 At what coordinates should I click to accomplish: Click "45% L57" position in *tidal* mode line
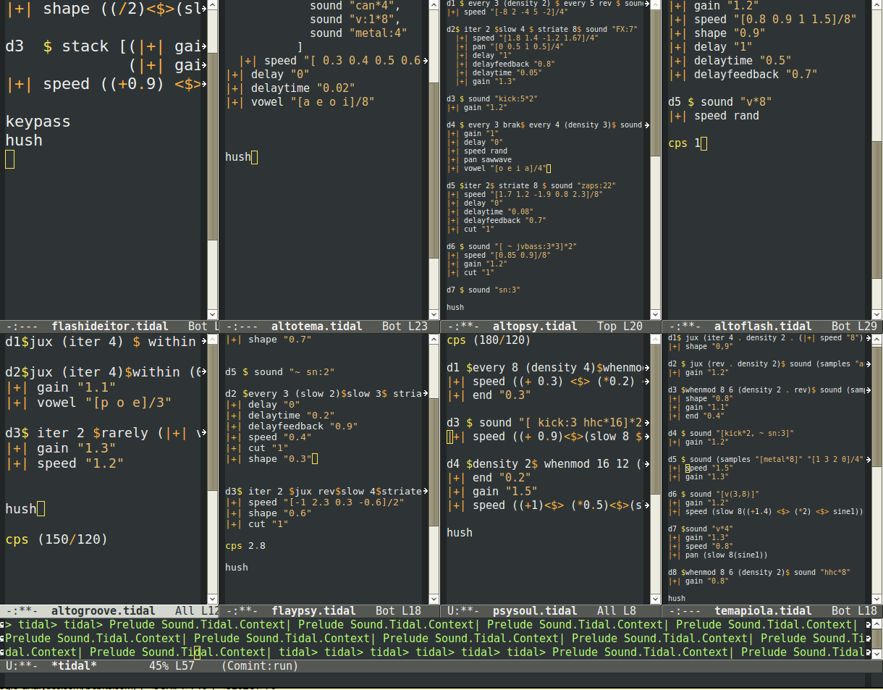click(x=172, y=665)
